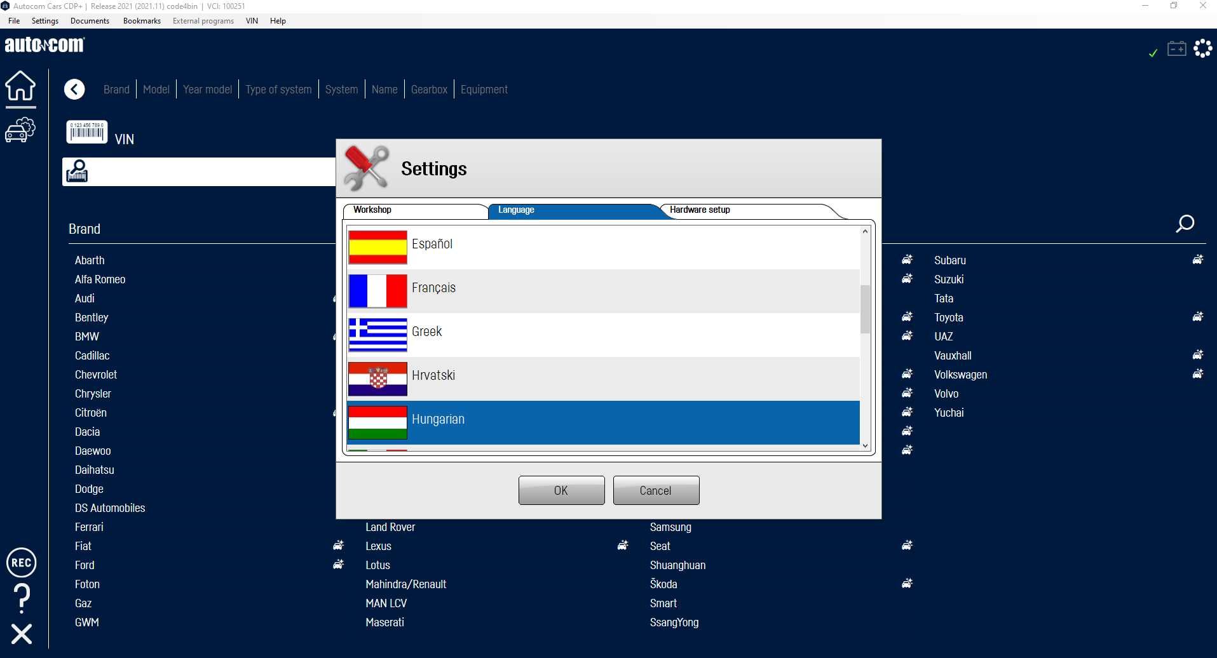
Task: Select Mahindra/Renault brand
Action: click(405, 584)
